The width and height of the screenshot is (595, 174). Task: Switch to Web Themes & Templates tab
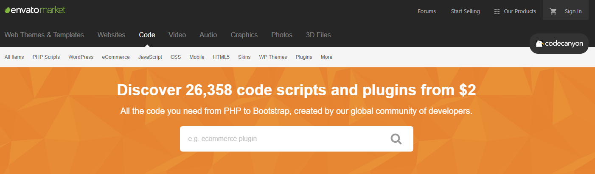click(44, 35)
